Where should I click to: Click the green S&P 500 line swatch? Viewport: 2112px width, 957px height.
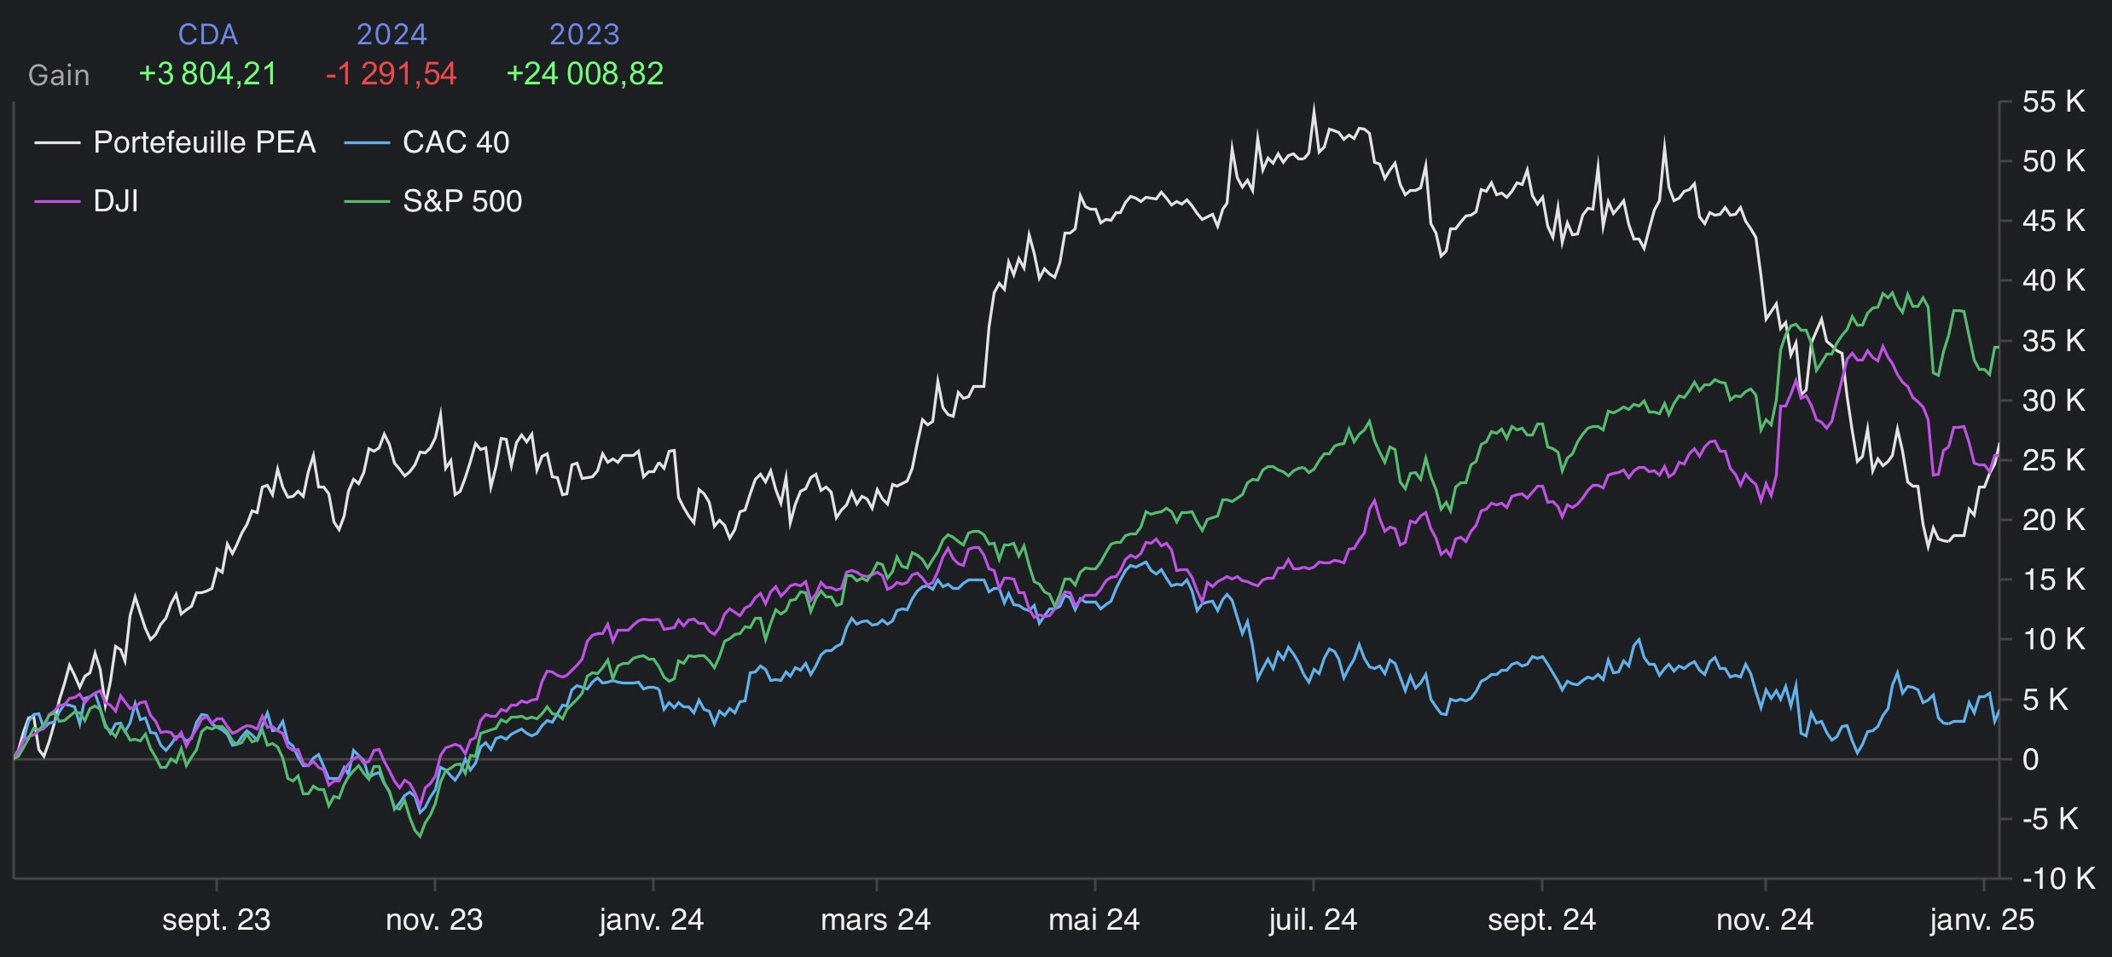(x=367, y=201)
